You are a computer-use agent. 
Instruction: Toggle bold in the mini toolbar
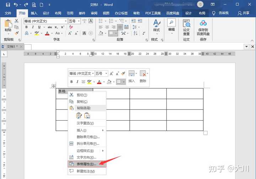[x=71, y=82]
